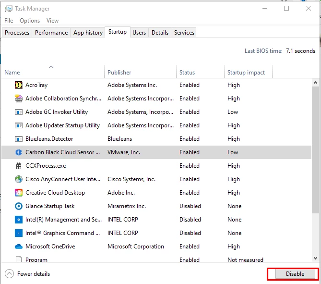Click the AcroTray app icon
The width and height of the screenshot is (321, 284).
(x=18, y=85)
